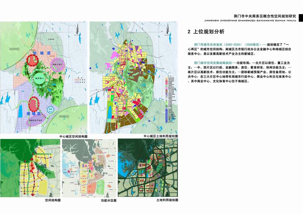
Task: Click the small legend box on the structure map
Action: [80, 81]
